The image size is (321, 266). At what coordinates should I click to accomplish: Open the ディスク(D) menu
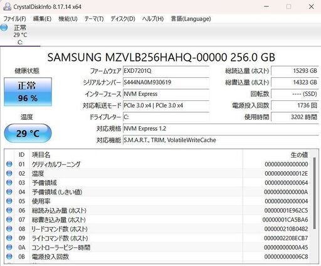click(123, 19)
